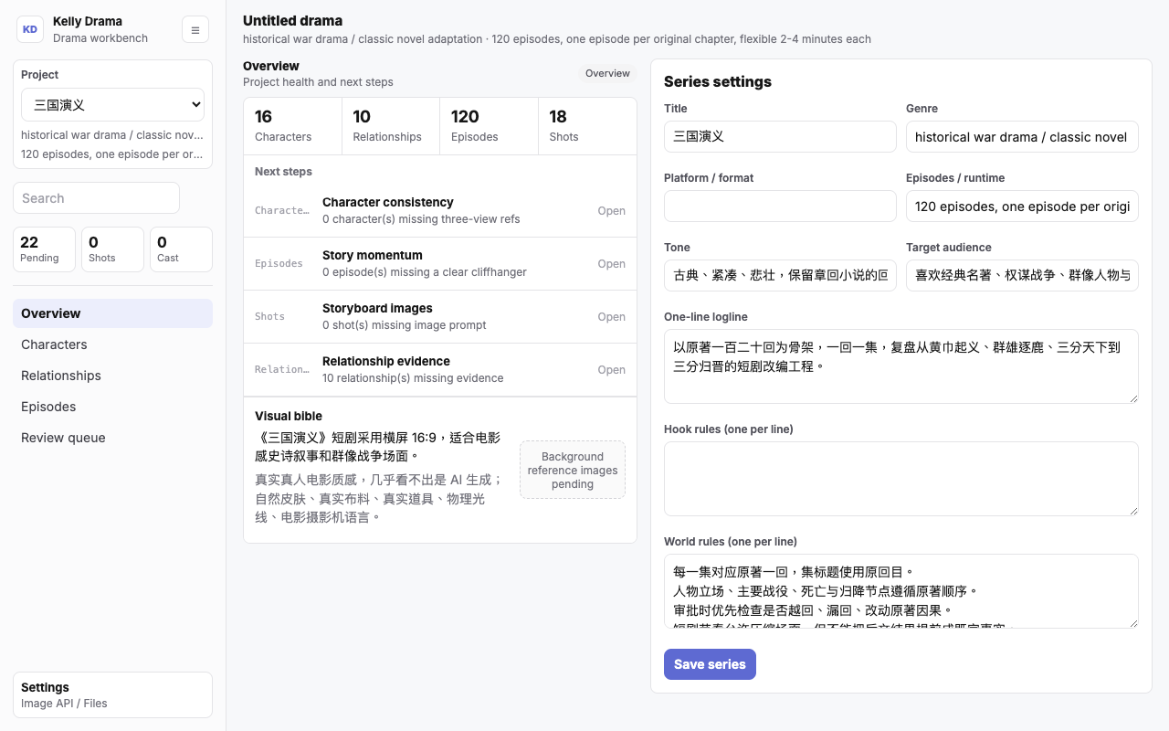
Task: Click Open beside Relationship evidence
Action: tap(611, 370)
